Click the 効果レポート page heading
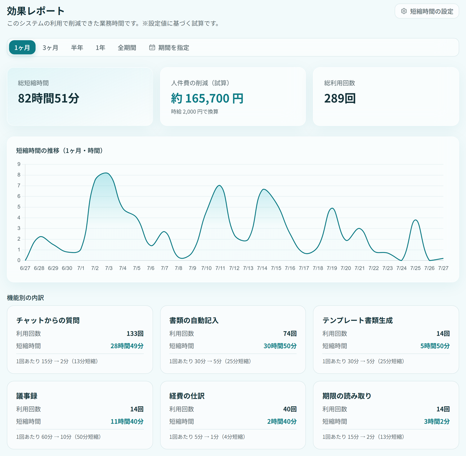466x456 pixels. pyautogui.click(x=36, y=11)
